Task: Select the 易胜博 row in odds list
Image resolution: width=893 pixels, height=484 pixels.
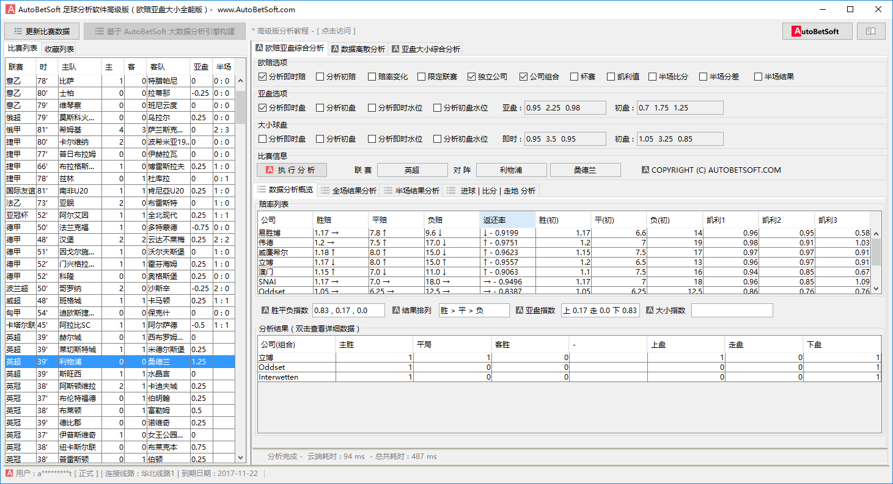Action: [x=564, y=233]
